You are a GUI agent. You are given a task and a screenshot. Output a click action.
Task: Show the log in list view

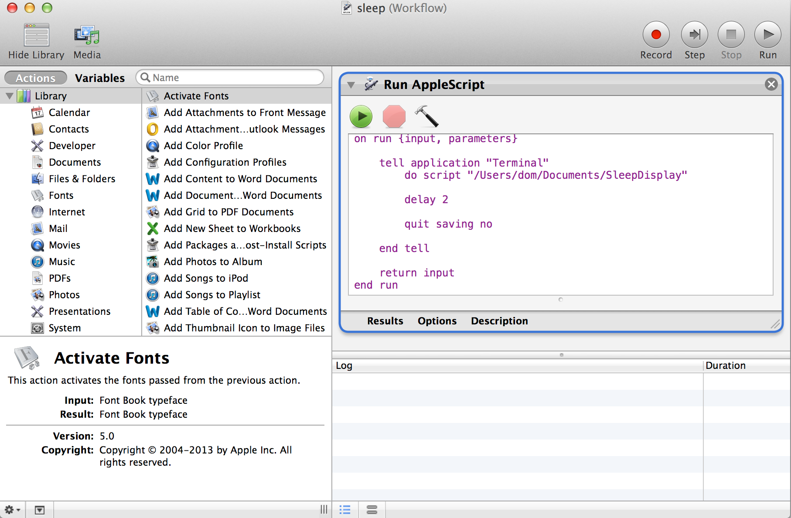tap(345, 509)
